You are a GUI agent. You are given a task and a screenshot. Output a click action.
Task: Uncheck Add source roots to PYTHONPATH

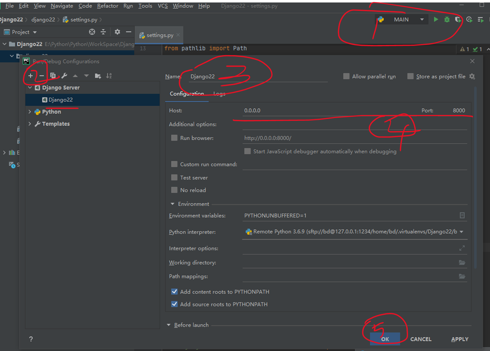coord(174,304)
